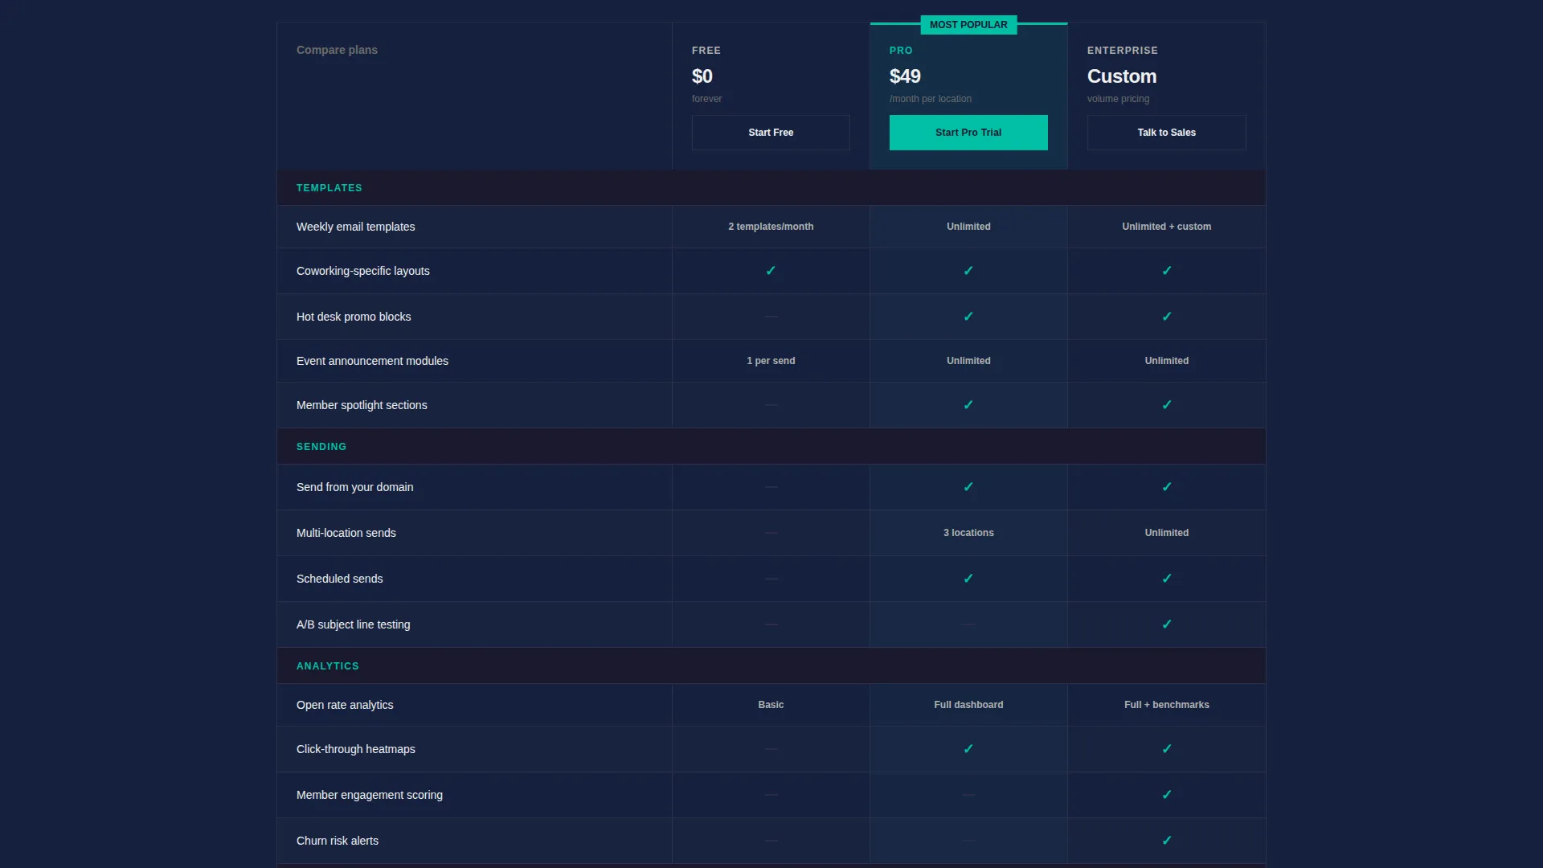Click the Pro 'Unlimited' cell for Weekly email templates
Screen dimensions: 1543x868
968,227
